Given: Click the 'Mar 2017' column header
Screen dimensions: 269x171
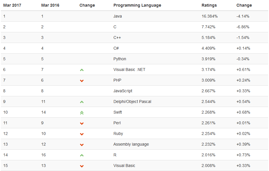Looking at the screenshot, I should point(12,5).
